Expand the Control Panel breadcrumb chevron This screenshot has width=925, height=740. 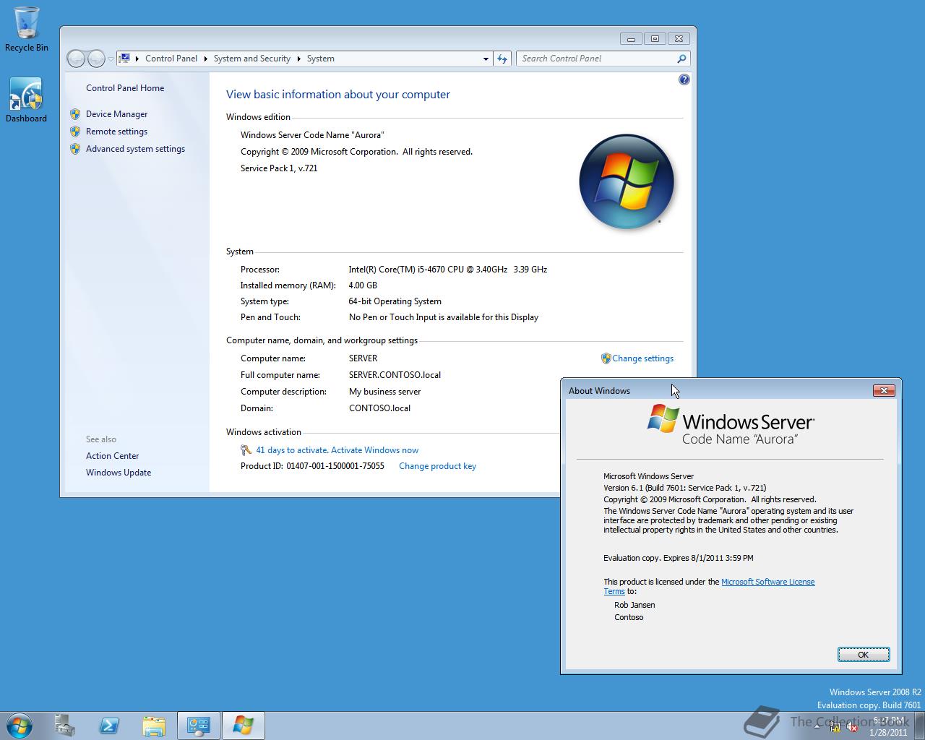[205, 59]
